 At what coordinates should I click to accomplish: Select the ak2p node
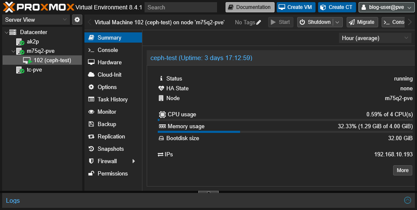click(x=33, y=42)
